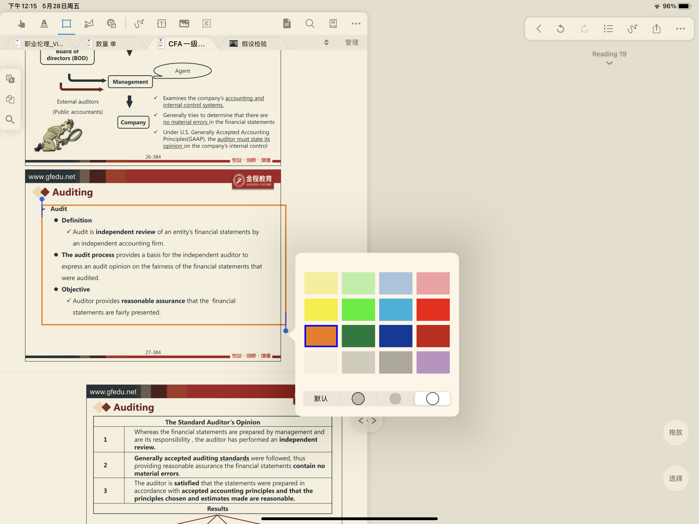Switch to the 职业伦理_Vi... document tab
Viewport: 699px width, 524px height.
tap(39, 43)
